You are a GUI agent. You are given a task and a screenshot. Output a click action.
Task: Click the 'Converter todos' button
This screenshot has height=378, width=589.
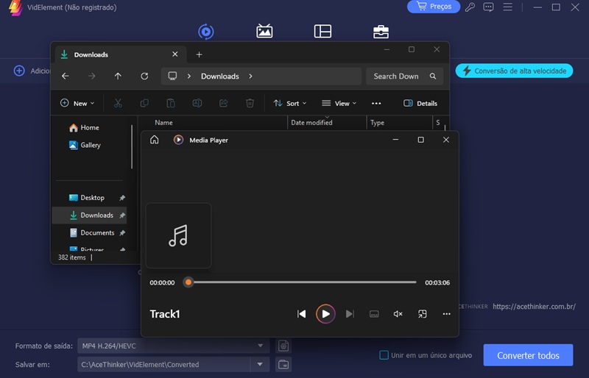pos(527,355)
